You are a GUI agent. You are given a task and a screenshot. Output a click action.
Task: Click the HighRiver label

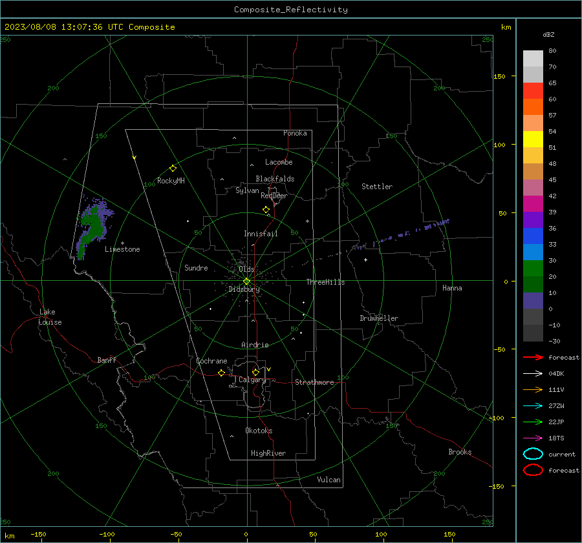(268, 453)
